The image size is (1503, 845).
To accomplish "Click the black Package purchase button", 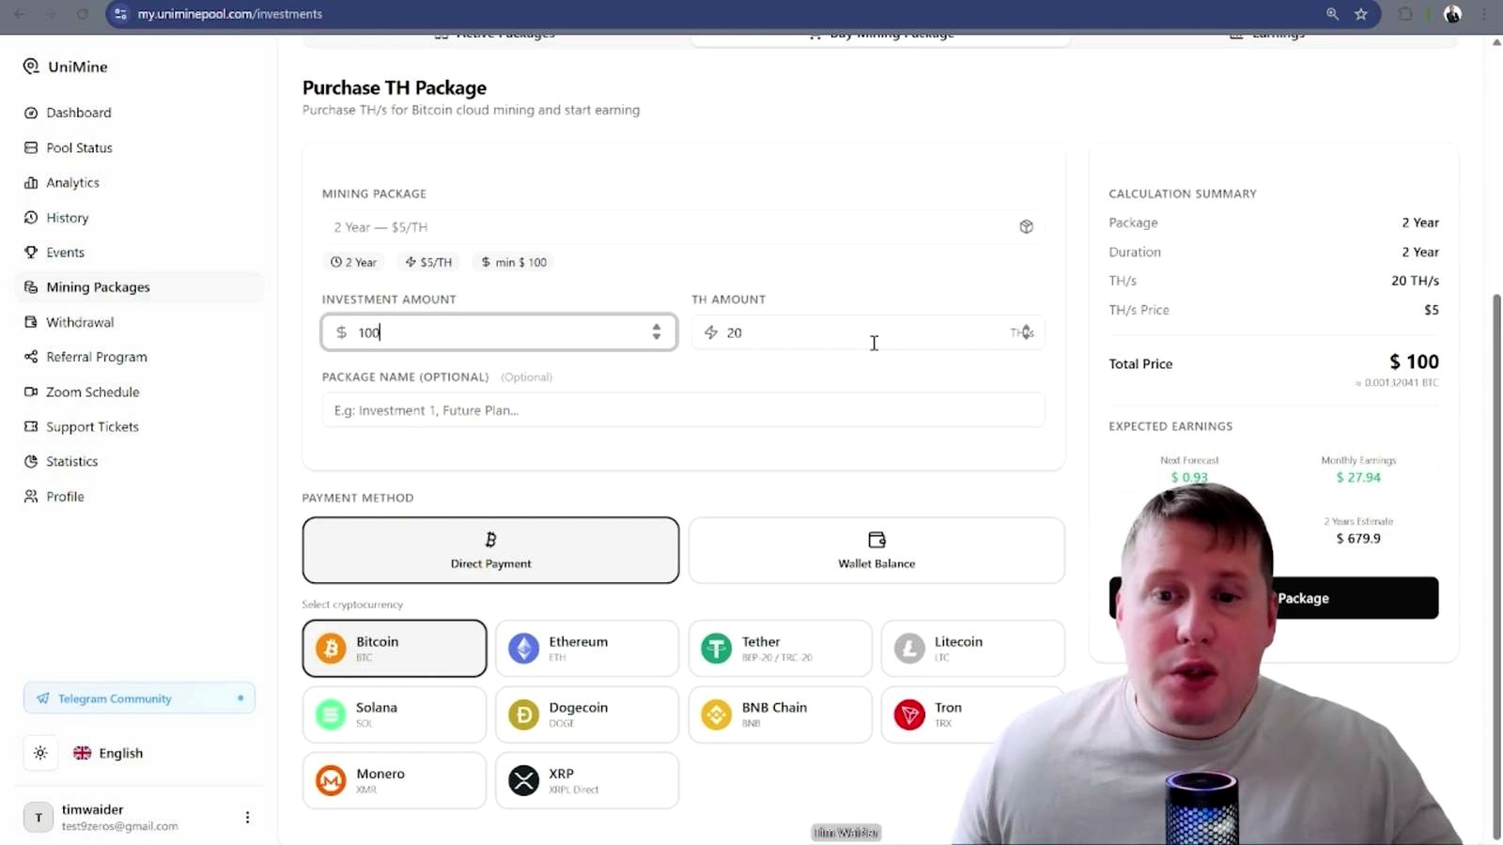I will 1273,598.
